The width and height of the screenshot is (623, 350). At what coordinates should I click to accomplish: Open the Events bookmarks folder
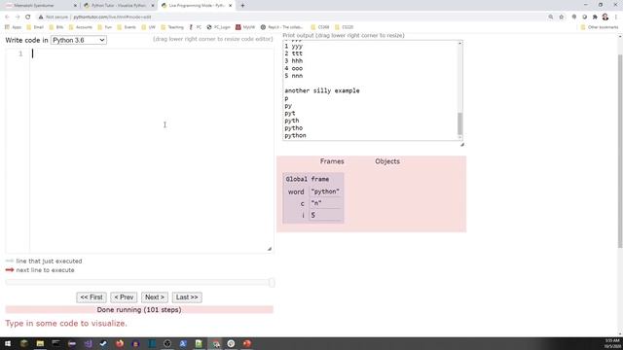(x=127, y=27)
